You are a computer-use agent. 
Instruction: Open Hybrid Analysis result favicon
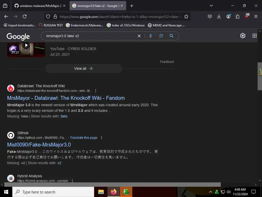tap(11, 178)
